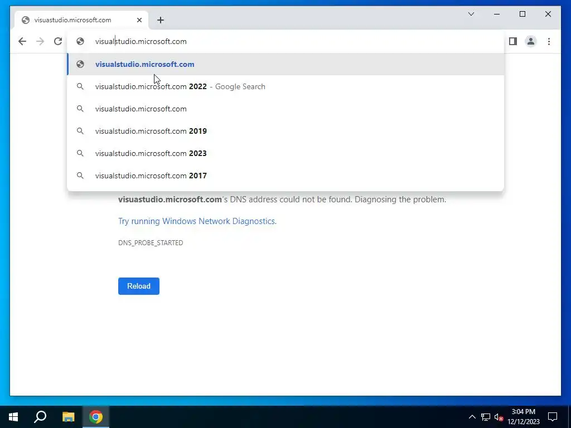Minimize the Chrome window
The width and height of the screenshot is (571, 428).
point(497,14)
